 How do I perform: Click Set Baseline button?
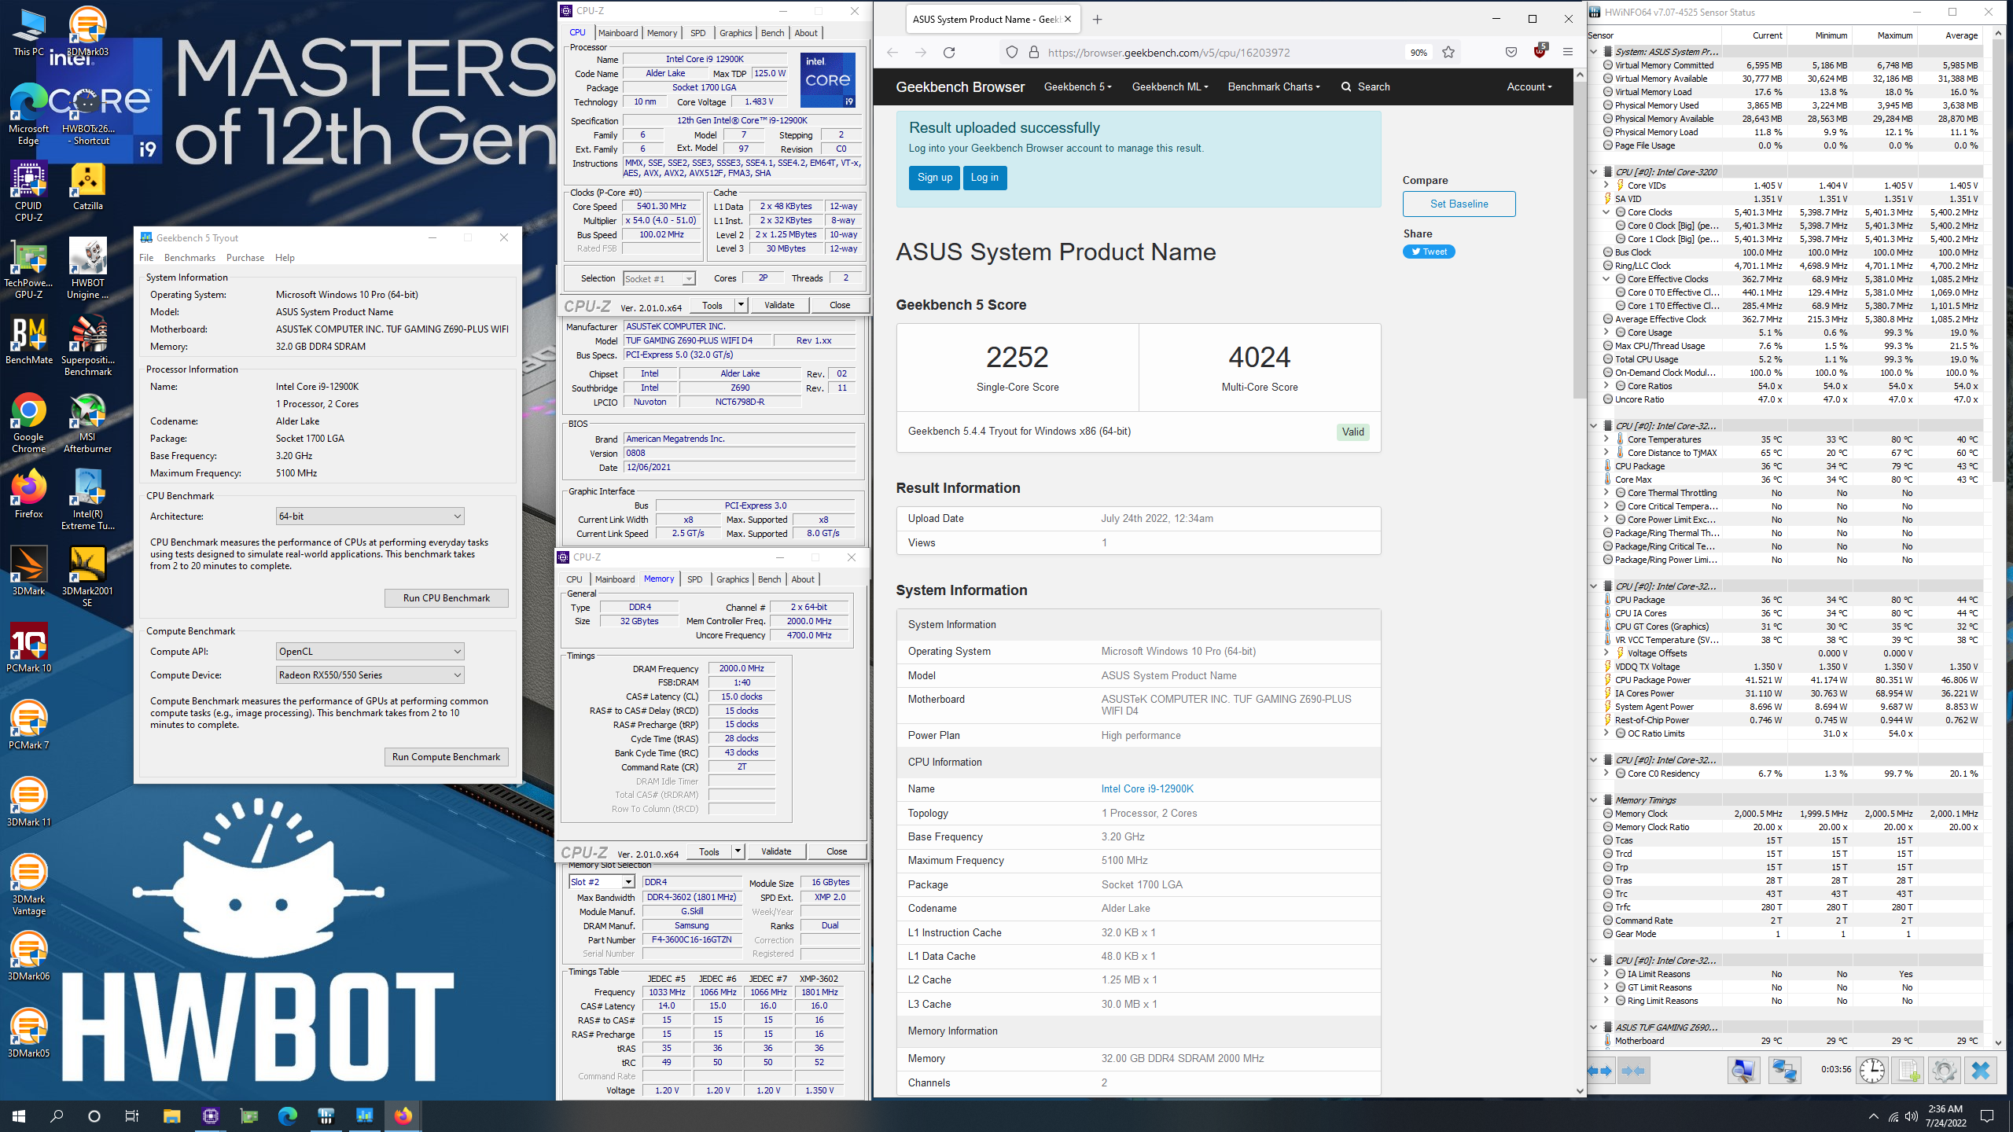tap(1459, 204)
